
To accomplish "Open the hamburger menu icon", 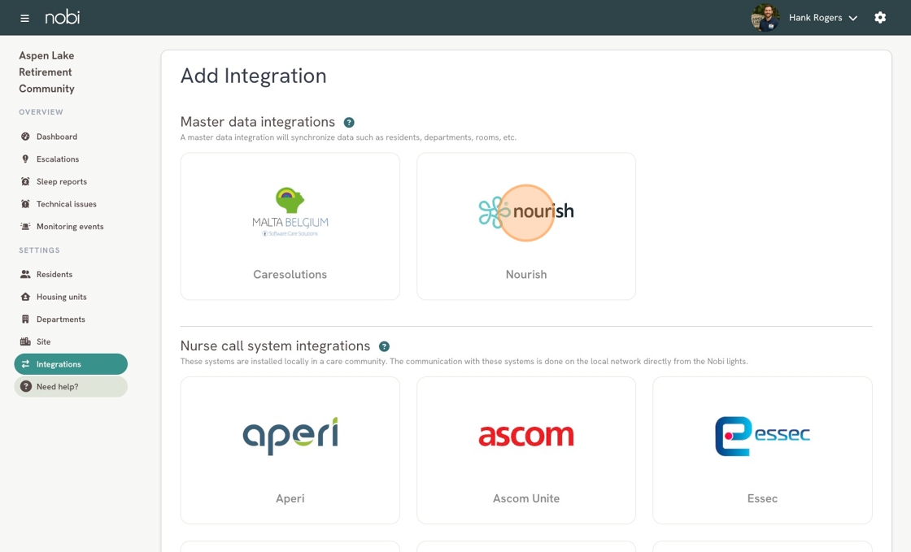I will click(x=24, y=18).
